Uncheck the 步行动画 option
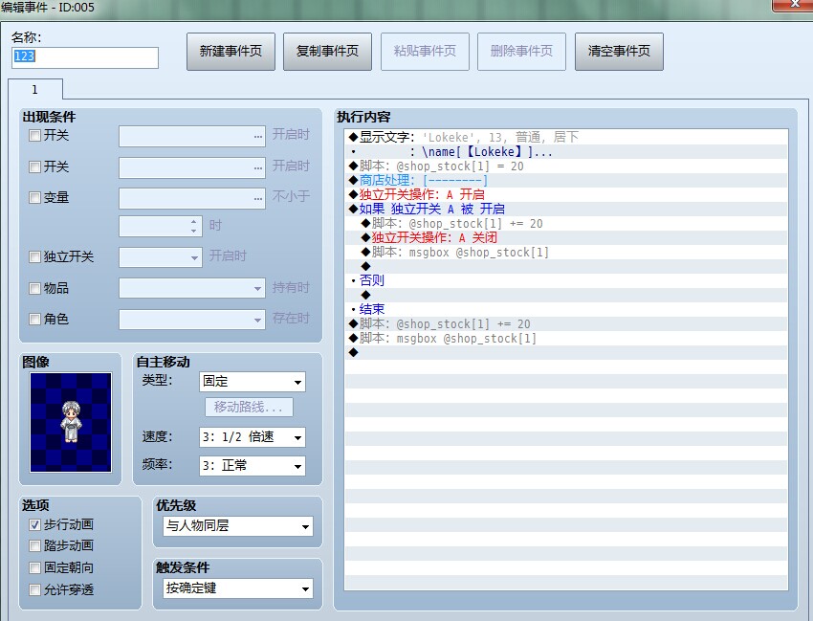The width and height of the screenshot is (813, 621). click(34, 525)
